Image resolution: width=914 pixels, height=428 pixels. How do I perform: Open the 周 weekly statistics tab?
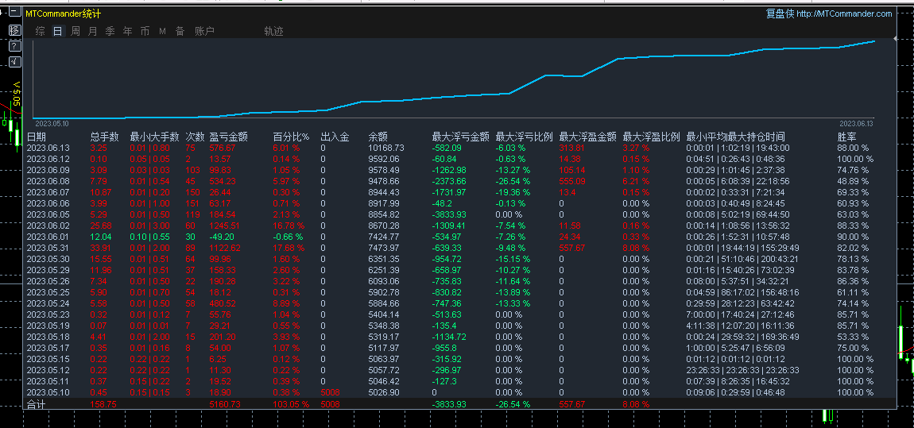pos(76,32)
